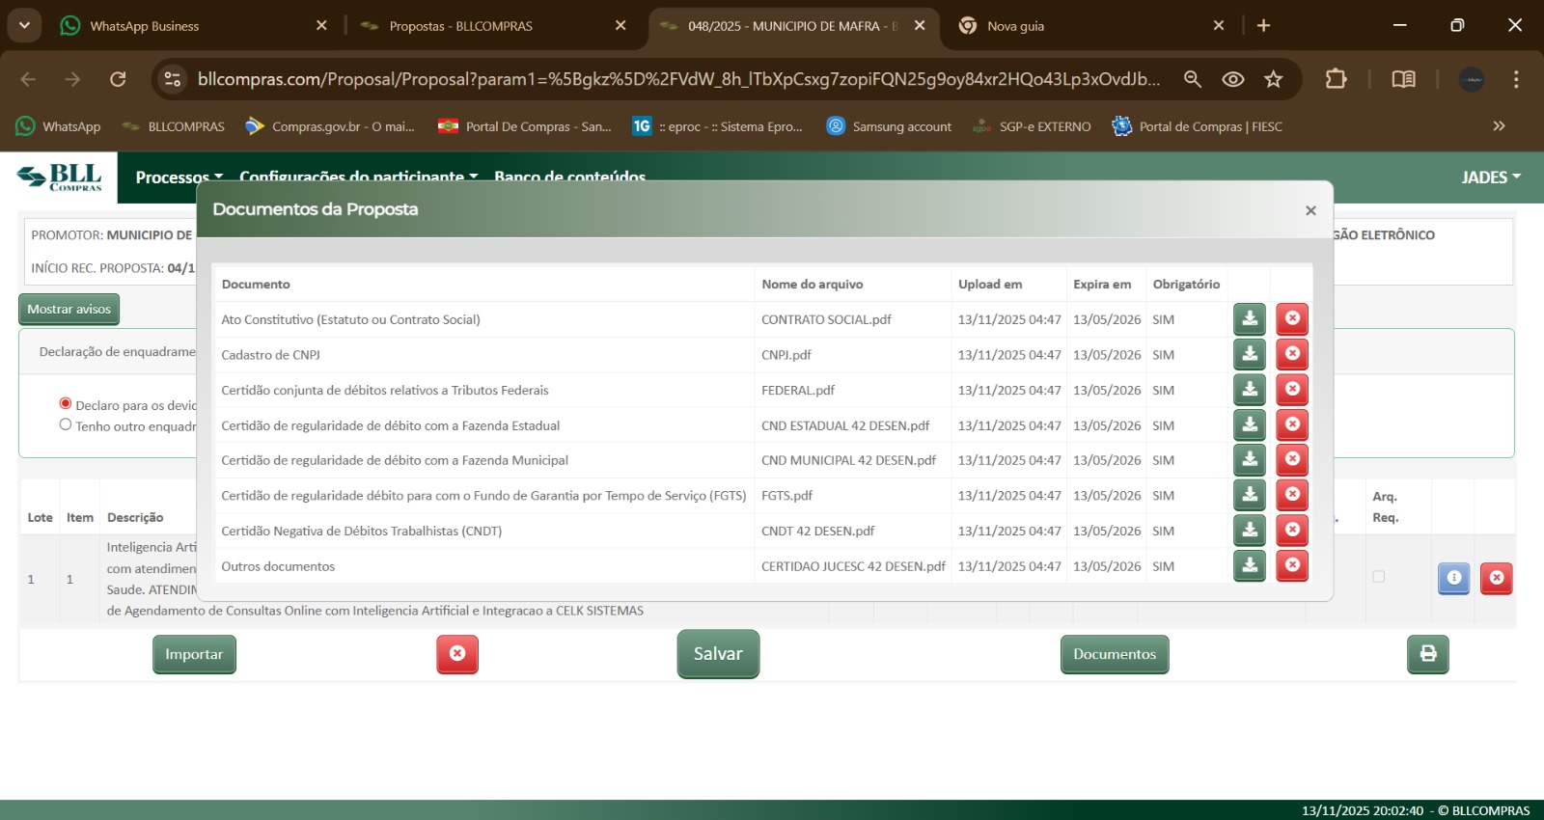1544x820 pixels.
Task: Remove the FGTS.pdf document
Action: (1291, 495)
